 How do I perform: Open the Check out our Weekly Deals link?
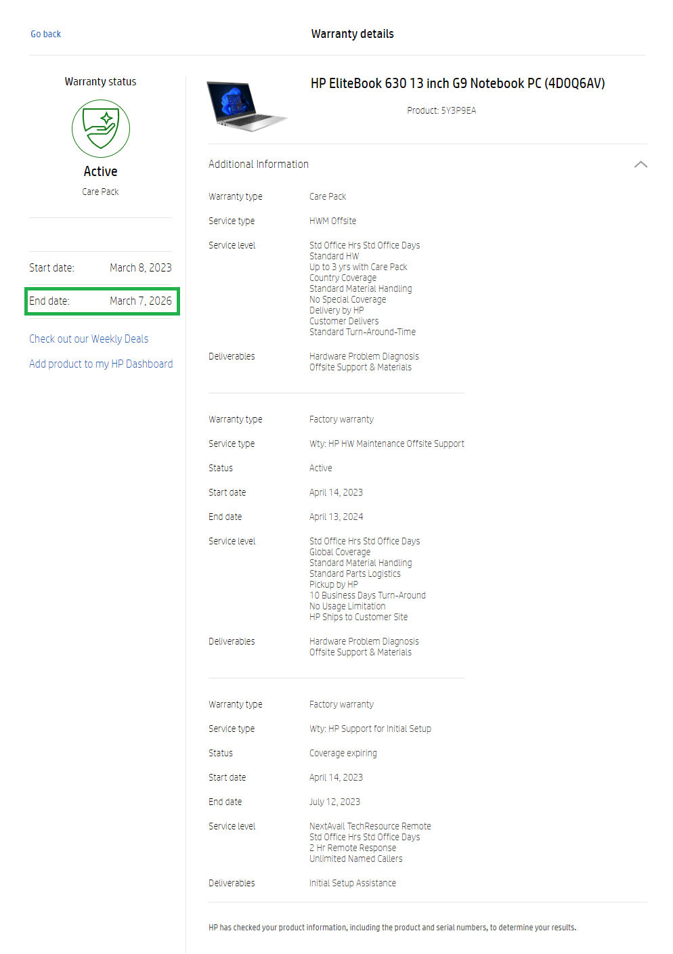(x=89, y=339)
